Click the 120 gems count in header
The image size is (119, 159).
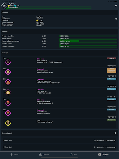(x=18, y=6)
